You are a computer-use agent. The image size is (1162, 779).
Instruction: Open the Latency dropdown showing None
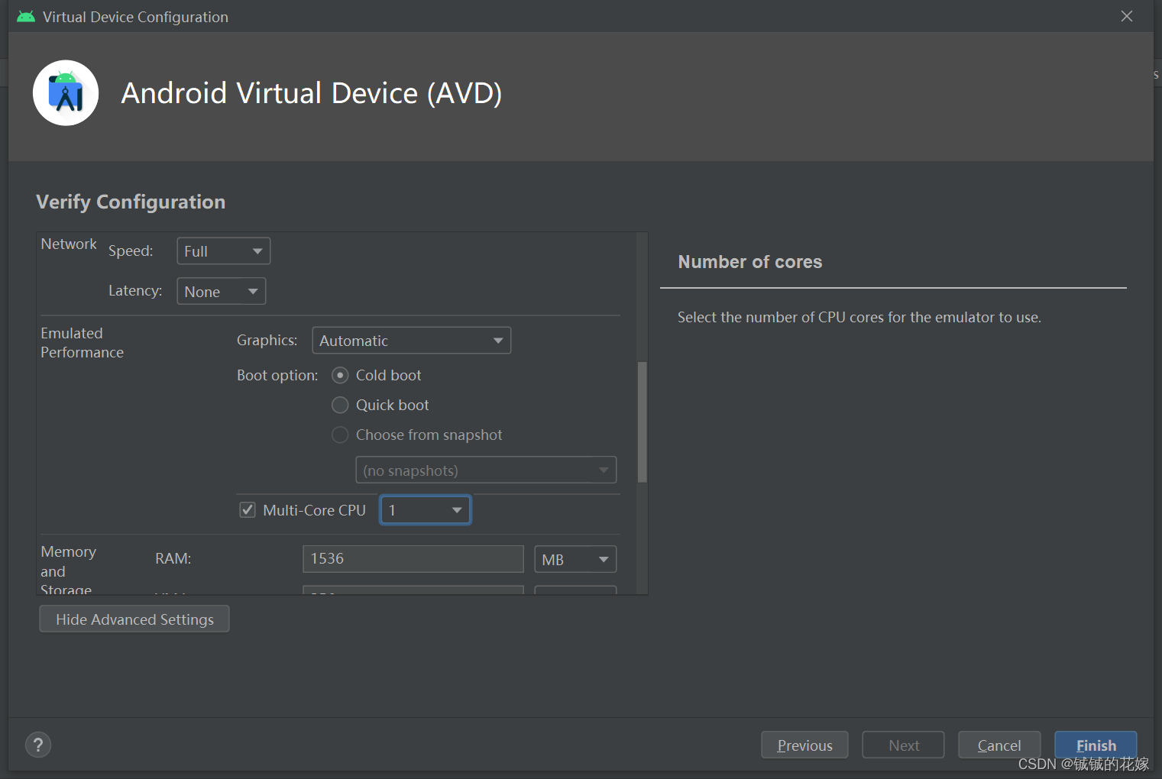pyautogui.click(x=222, y=291)
